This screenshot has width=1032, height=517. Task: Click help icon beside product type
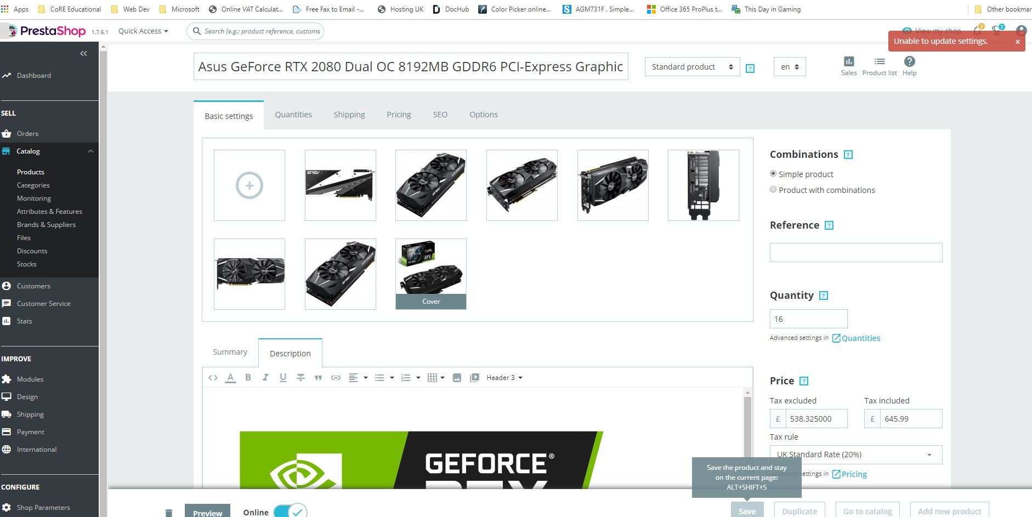tap(750, 69)
